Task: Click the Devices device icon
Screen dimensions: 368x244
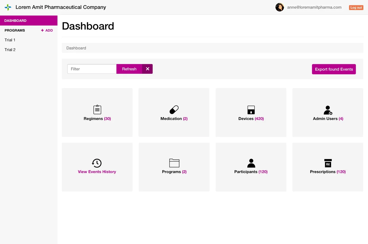Action: point(251,109)
